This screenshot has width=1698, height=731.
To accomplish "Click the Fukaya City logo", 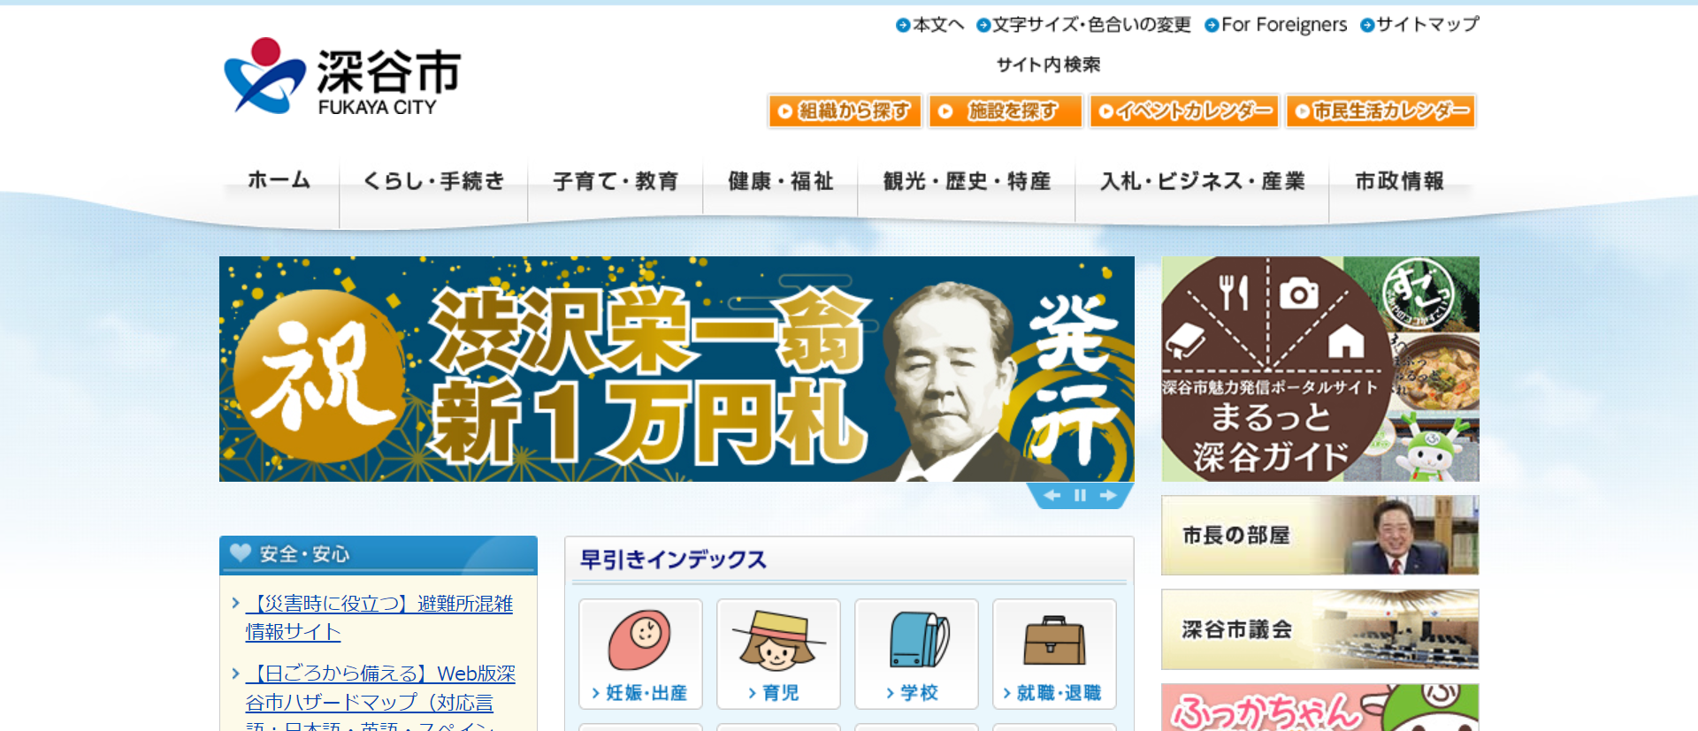I will (342, 77).
